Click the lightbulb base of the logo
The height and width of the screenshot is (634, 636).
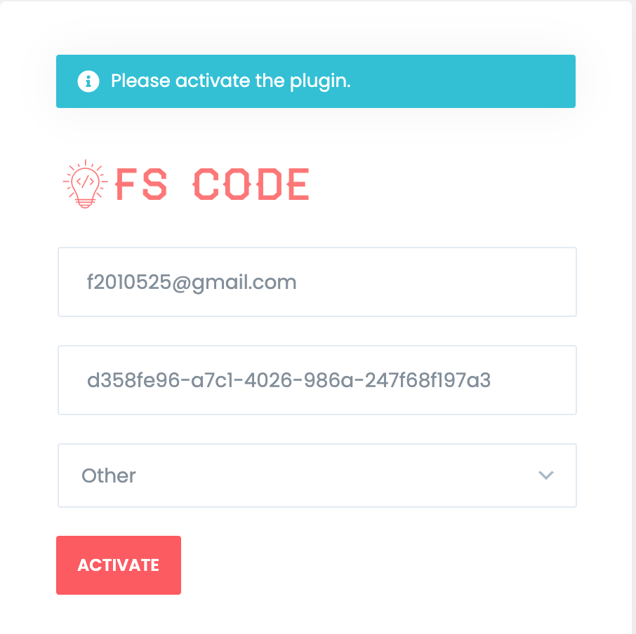(x=85, y=203)
